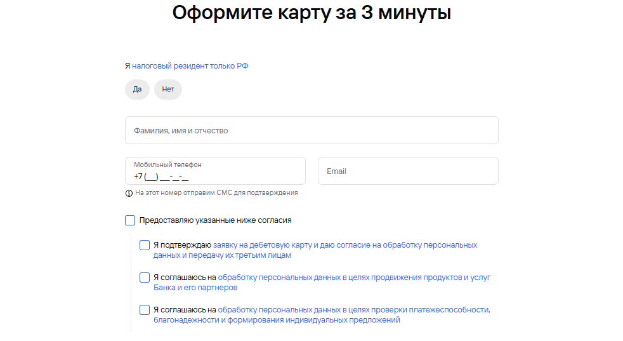The height and width of the screenshot is (341, 623).
Task: Click the info icon beside the SMS hint
Action: (x=129, y=193)
